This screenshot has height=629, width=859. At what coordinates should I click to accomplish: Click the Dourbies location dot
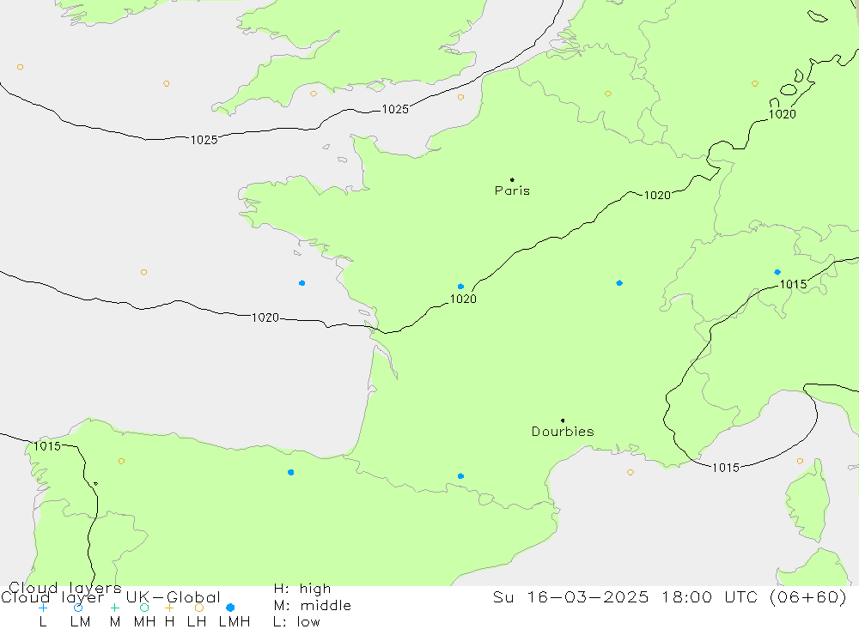[x=563, y=420]
